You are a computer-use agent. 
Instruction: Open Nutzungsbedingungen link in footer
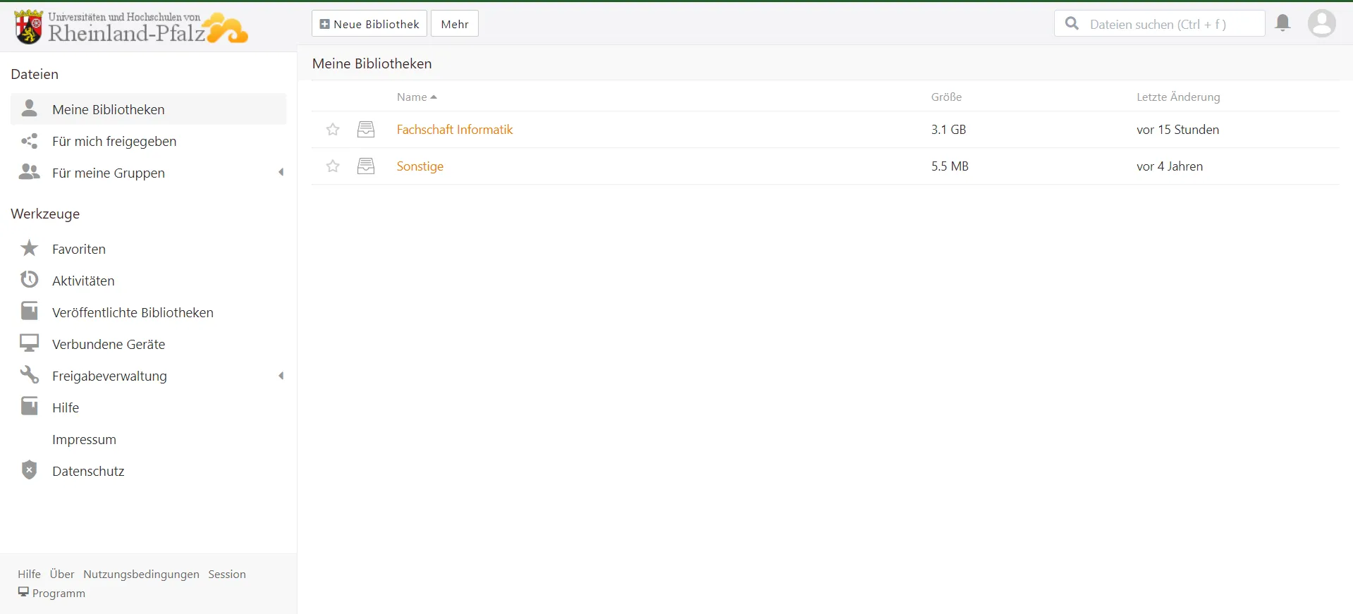tap(141, 575)
